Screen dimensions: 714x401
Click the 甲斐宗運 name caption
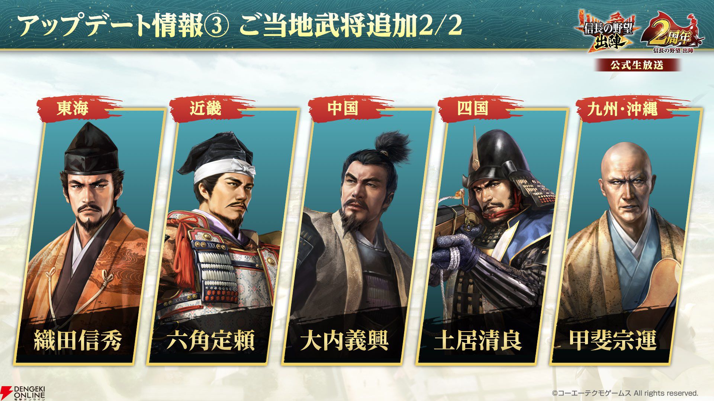pos(613,340)
